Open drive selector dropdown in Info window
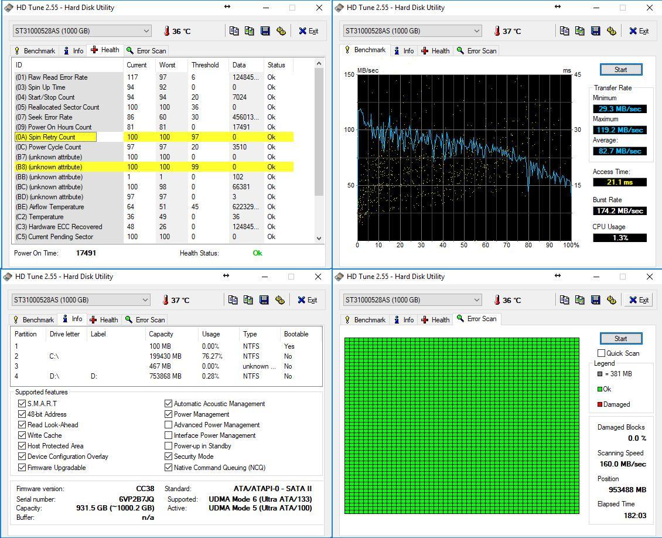 pos(81,300)
